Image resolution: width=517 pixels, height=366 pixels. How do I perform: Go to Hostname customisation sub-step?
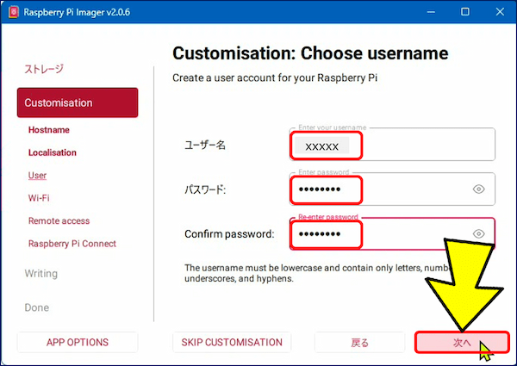pyautogui.click(x=49, y=130)
